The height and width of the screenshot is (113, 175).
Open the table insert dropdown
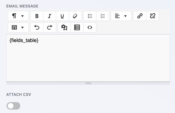pyautogui.click(x=18, y=27)
